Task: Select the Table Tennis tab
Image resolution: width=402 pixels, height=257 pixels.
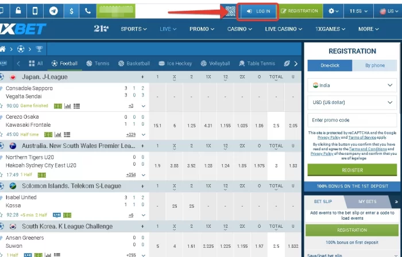Action: (x=257, y=64)
